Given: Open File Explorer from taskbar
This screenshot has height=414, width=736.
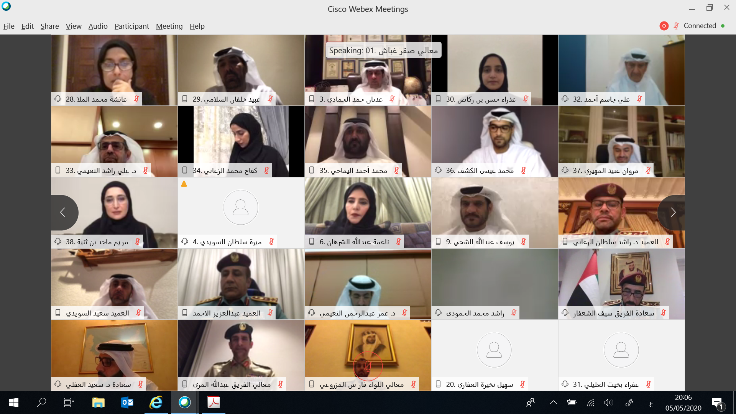Looking at the screenshot, I should pos(98,402).
